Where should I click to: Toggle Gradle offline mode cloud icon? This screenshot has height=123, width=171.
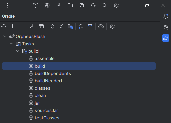(101, 26)
